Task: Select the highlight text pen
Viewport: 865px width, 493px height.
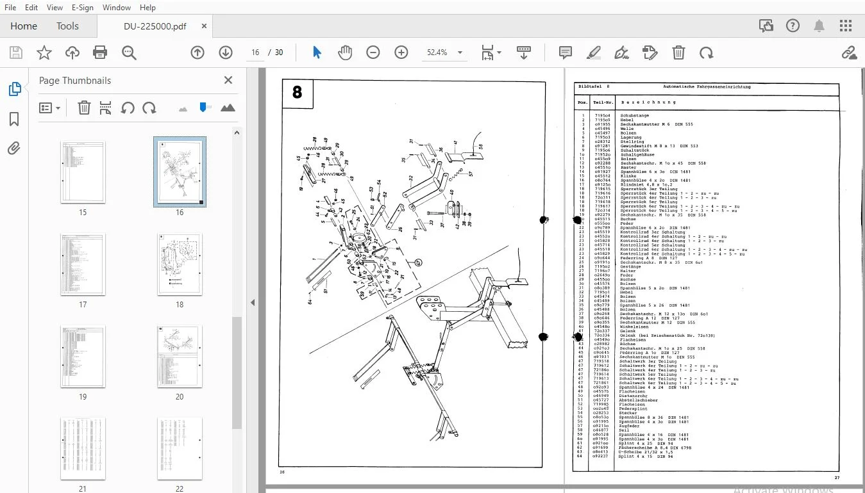Action: coord(594,53)
